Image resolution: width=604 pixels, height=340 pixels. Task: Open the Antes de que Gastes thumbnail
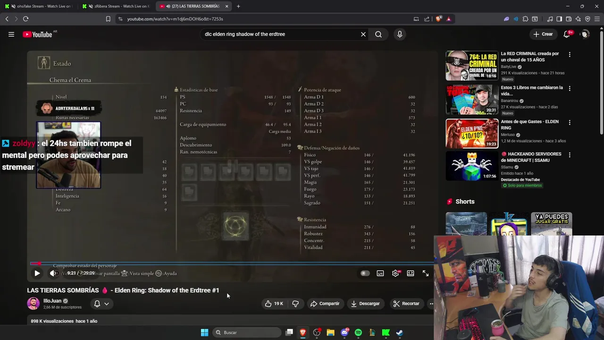click(x=472, y=133)
